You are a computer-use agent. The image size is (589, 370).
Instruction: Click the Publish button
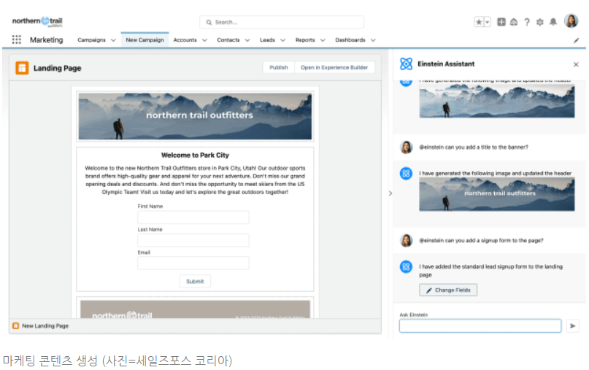279,68
